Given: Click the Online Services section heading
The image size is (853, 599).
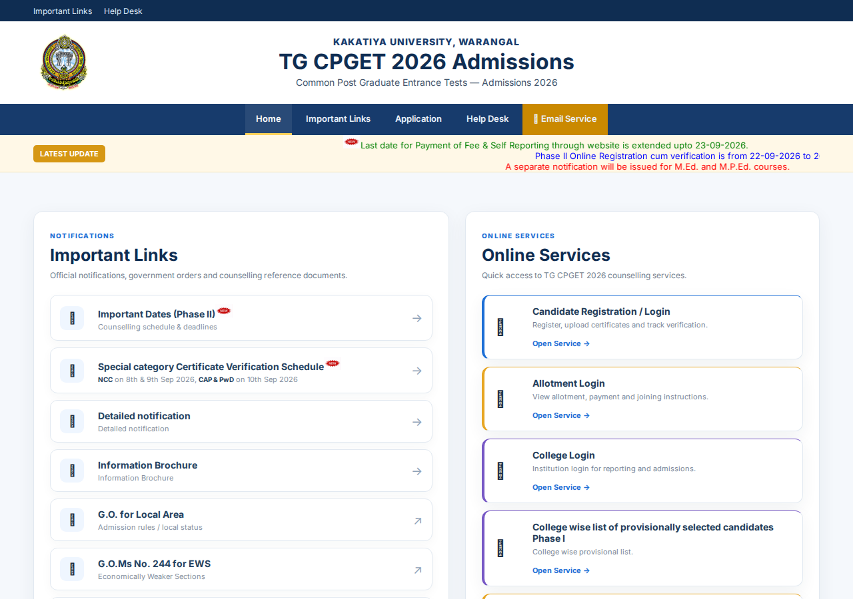Looking at the screenshot, I should click(x=546, y=255).
